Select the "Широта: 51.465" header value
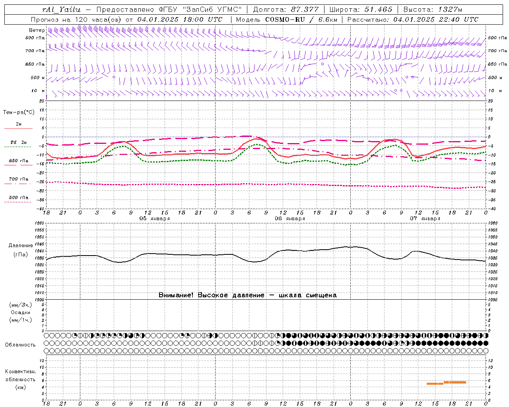The image size is (509, 407). tap(361, 10)
